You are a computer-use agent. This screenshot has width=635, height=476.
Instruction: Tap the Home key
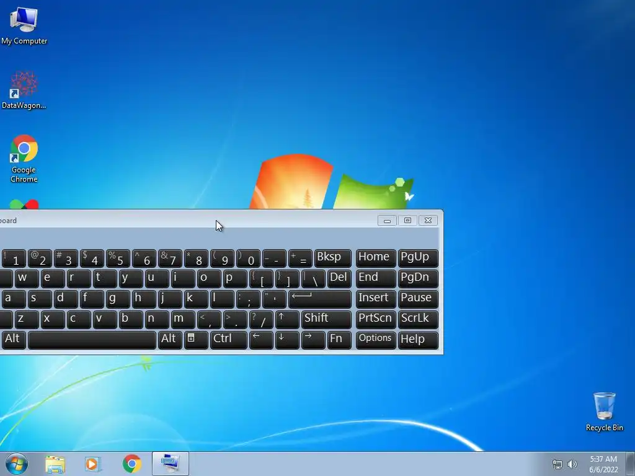coord(376,258)
